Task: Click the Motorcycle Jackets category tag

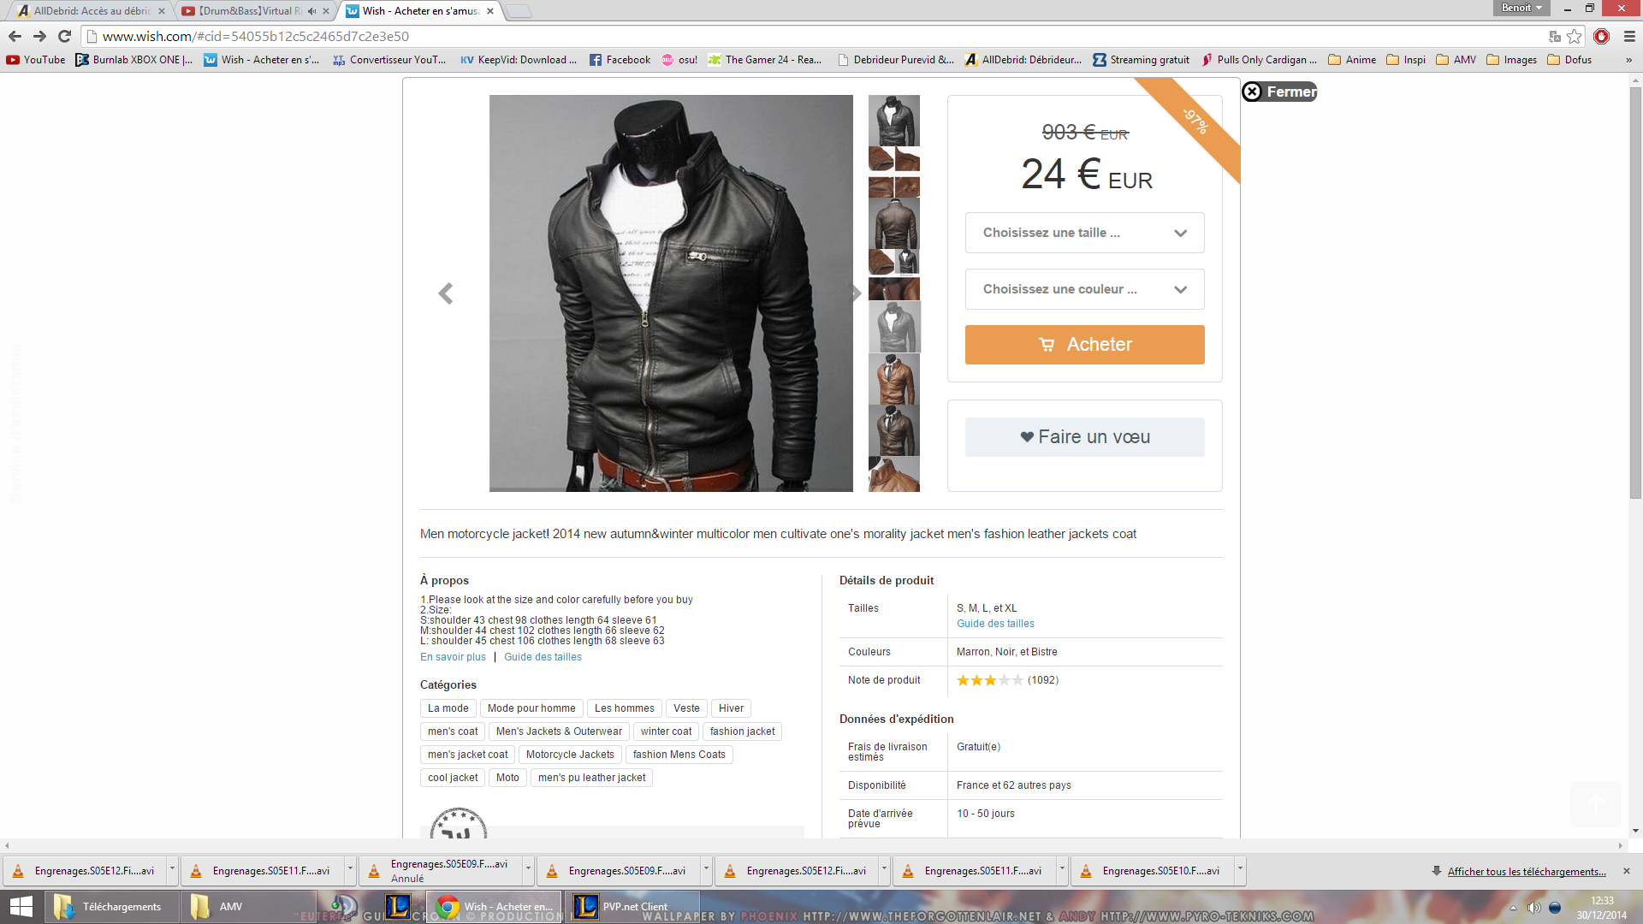Action: [x=570, y=755]
